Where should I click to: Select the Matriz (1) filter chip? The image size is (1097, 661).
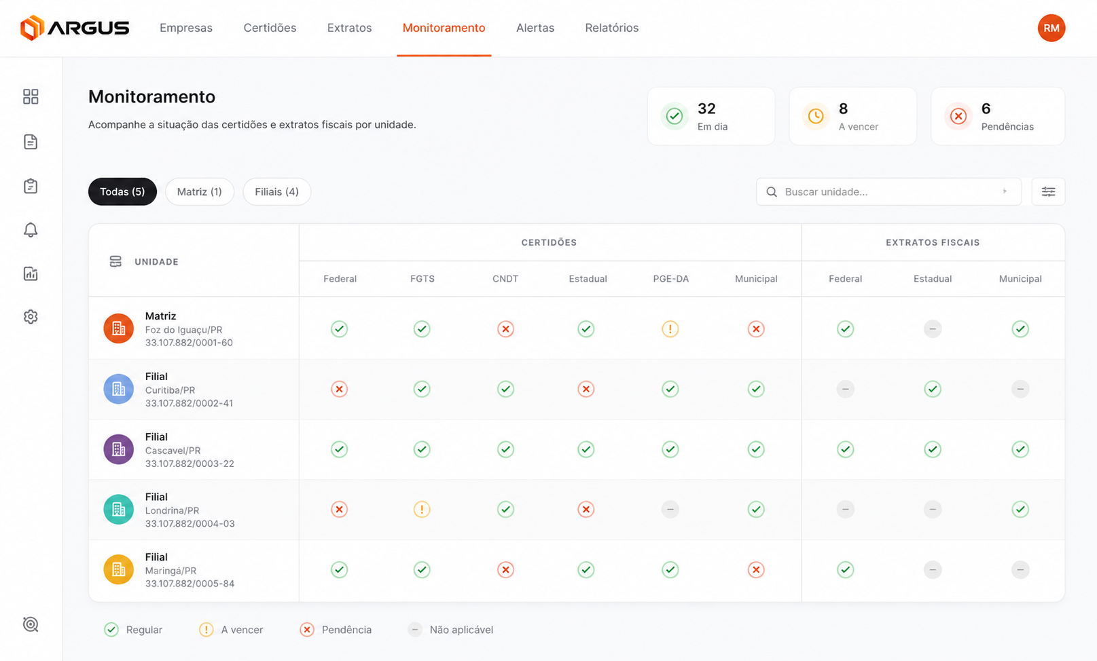200,191
